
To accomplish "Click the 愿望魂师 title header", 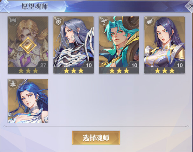I will tap(34, 6).
